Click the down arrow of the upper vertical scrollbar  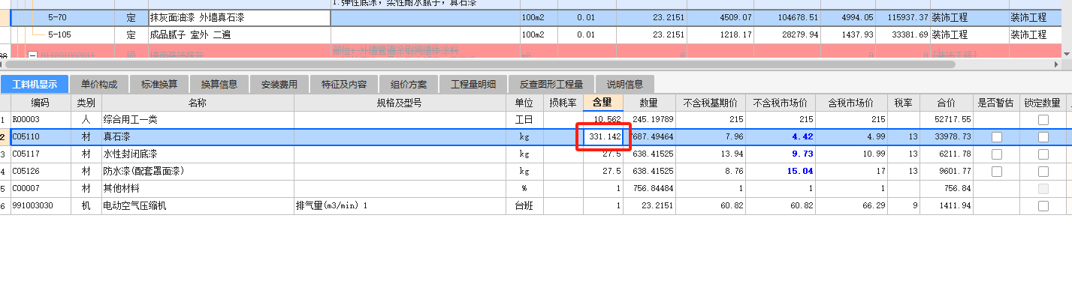pos(1067,54)
